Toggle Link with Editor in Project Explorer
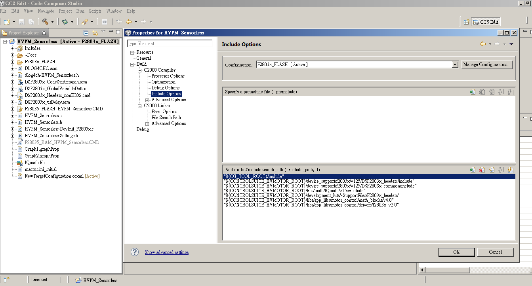This screenshot has height=286, width=532. (x=95, y=33)
